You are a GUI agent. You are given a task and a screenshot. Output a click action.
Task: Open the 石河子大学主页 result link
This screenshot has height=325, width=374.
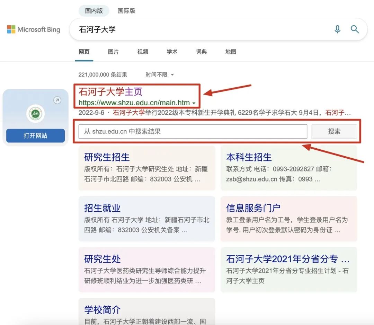pyautogui.click(x=110, y=91)
